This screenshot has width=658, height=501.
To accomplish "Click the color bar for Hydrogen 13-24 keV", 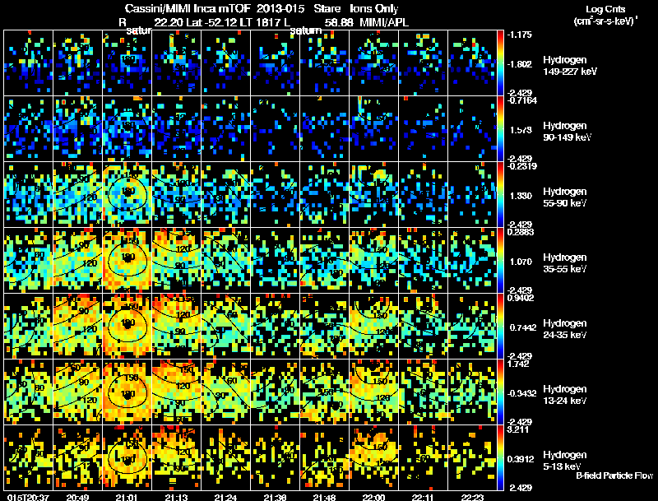I will (500, 392).
